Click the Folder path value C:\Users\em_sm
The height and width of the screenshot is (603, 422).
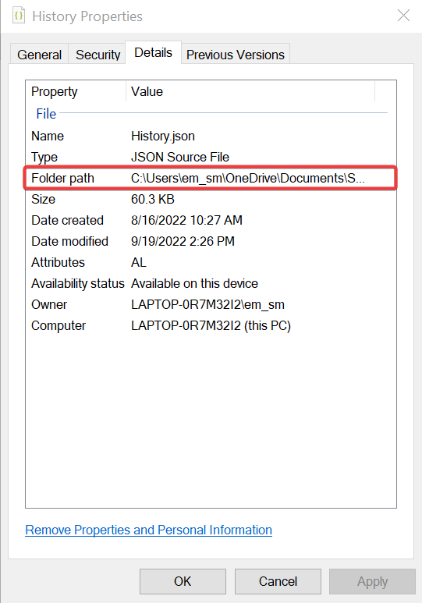click(x=248, y=178)
